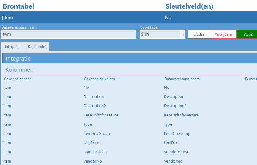Click the Datawarehouse naam column header

(x=182, y=79)
